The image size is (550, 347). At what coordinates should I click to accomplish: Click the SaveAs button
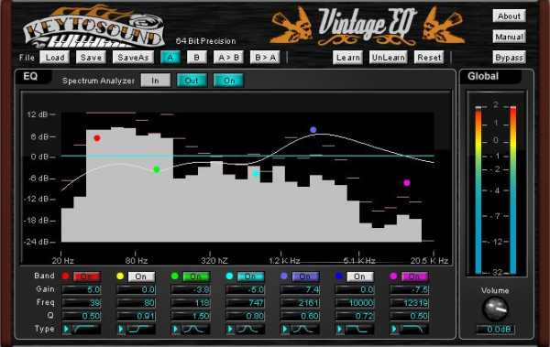[x=133, y=58]
